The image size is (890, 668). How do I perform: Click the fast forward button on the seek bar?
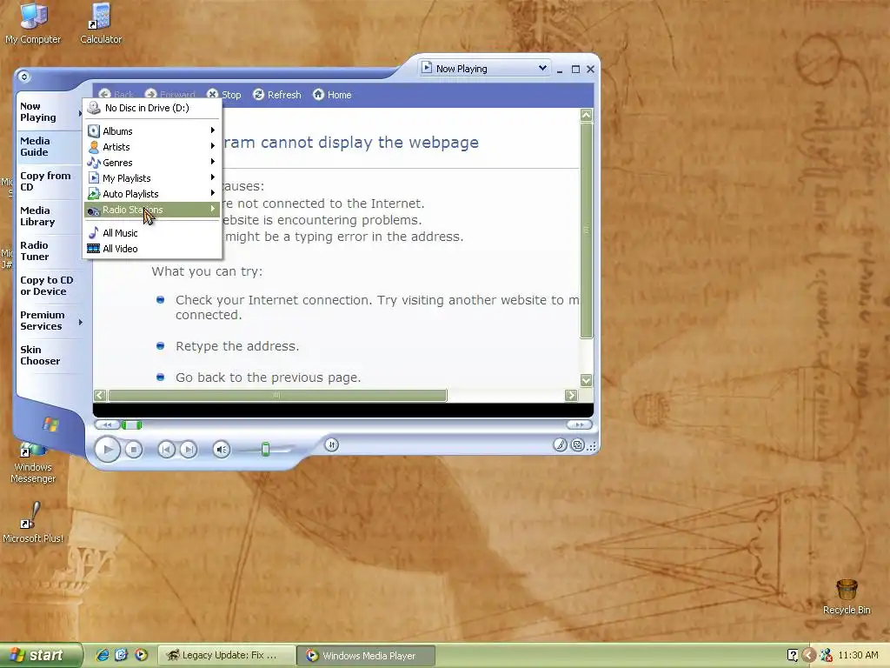tap(580, 424)
